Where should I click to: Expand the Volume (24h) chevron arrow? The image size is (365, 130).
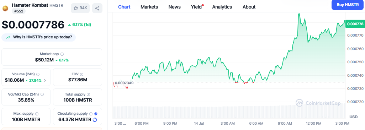click(45, 81)
